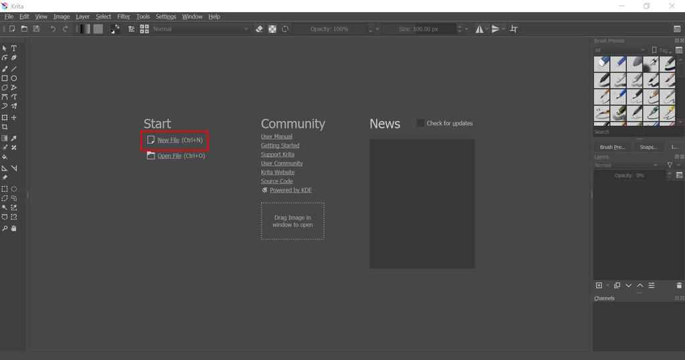This screenshot has width=685, height=360.
Task: Open the Support Krita link
Action: (278, 155)
